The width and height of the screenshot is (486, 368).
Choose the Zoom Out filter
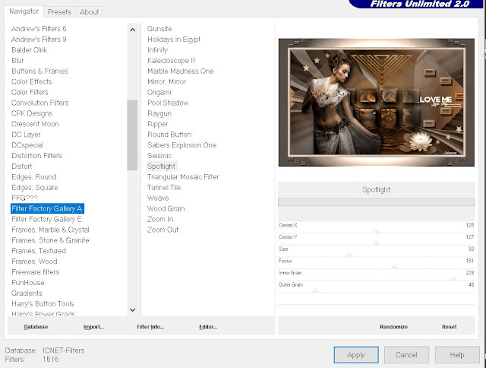pyautogui.click(x=163, y=230)
